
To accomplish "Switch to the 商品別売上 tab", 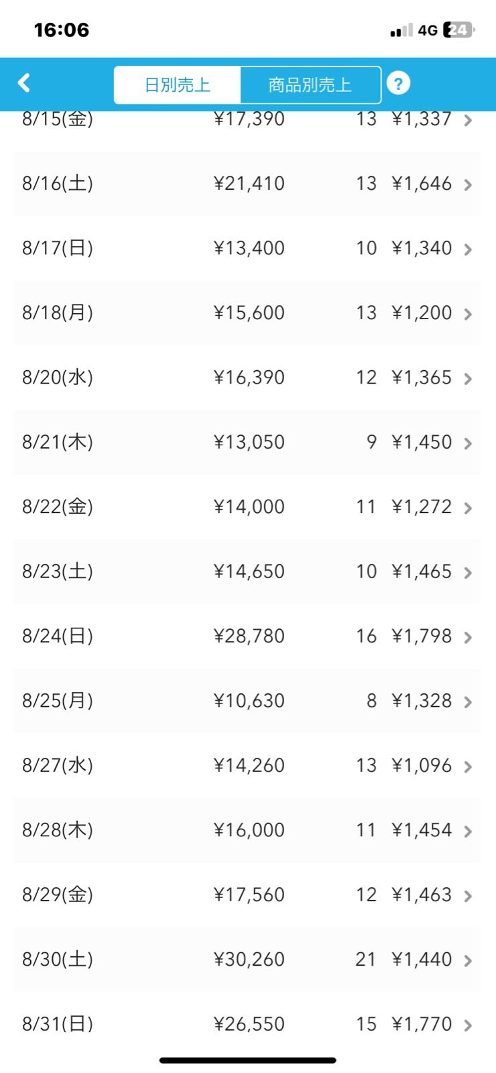I will point(310,85).
